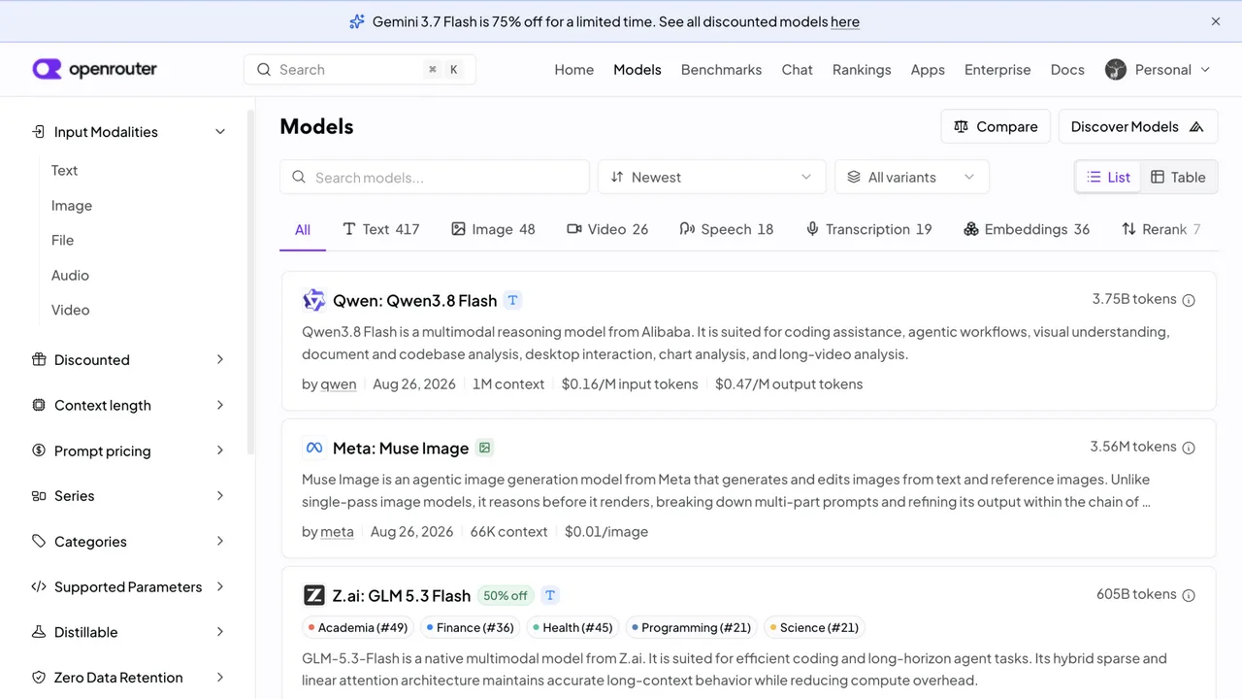Select the Text 417 tab

pos(381,230)
